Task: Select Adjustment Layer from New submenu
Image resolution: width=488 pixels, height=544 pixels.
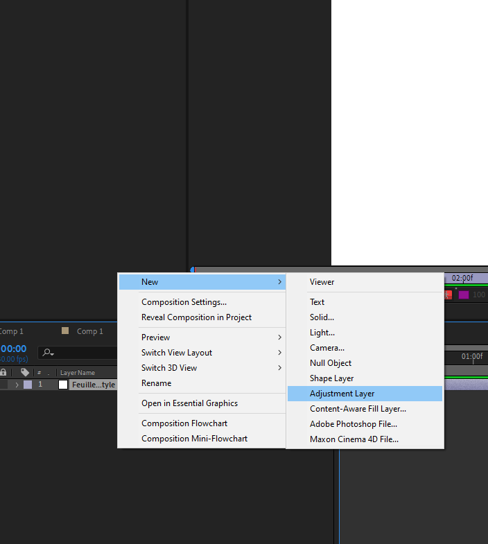Action: click(342, 394)
